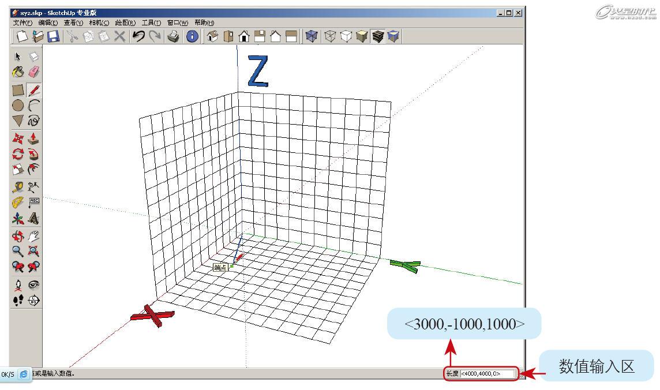
Task: Click the Paste clipboard icon
Action: 103,36
